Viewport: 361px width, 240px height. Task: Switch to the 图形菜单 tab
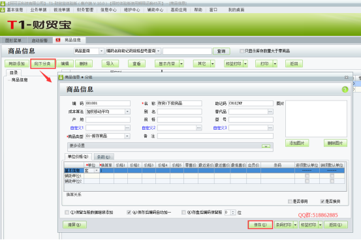(x=13, y=40)
